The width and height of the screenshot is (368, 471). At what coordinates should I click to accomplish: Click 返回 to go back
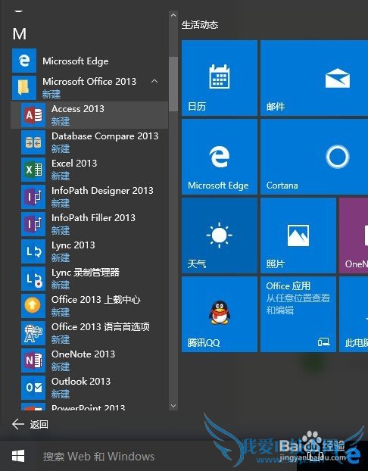tap(39, 425)
